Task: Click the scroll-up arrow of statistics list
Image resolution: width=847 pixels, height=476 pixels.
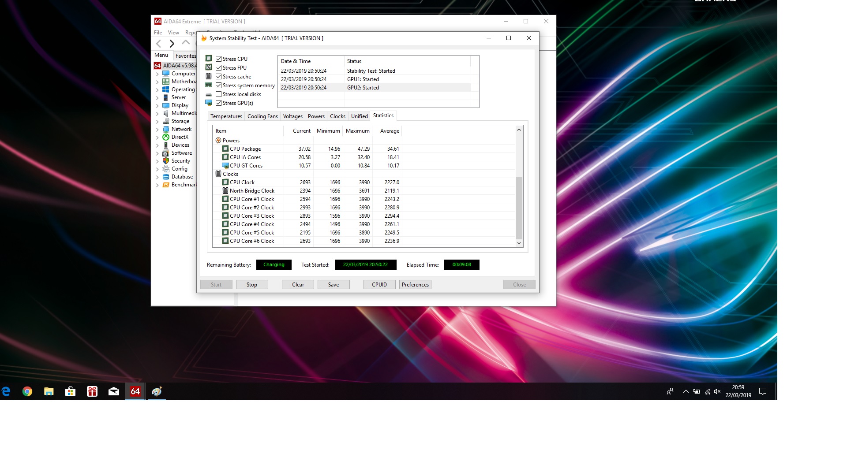Action: [x=519, y=130]
